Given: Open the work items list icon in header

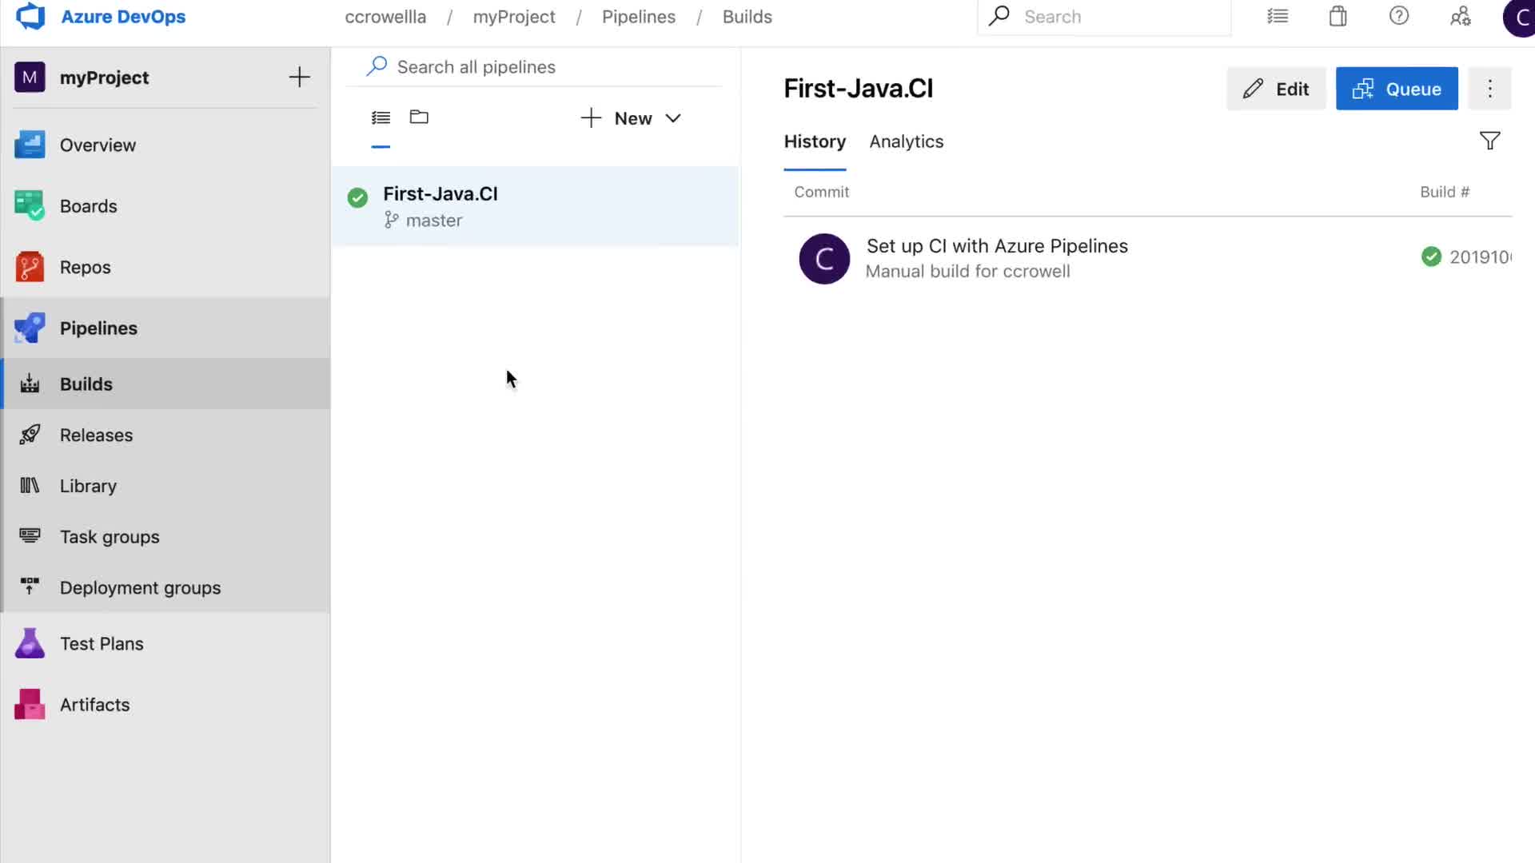Looking at the screenshot, I should pyautogui.click(x=1278, y=17).
